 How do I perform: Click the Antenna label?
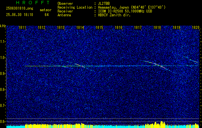(64, 15)
